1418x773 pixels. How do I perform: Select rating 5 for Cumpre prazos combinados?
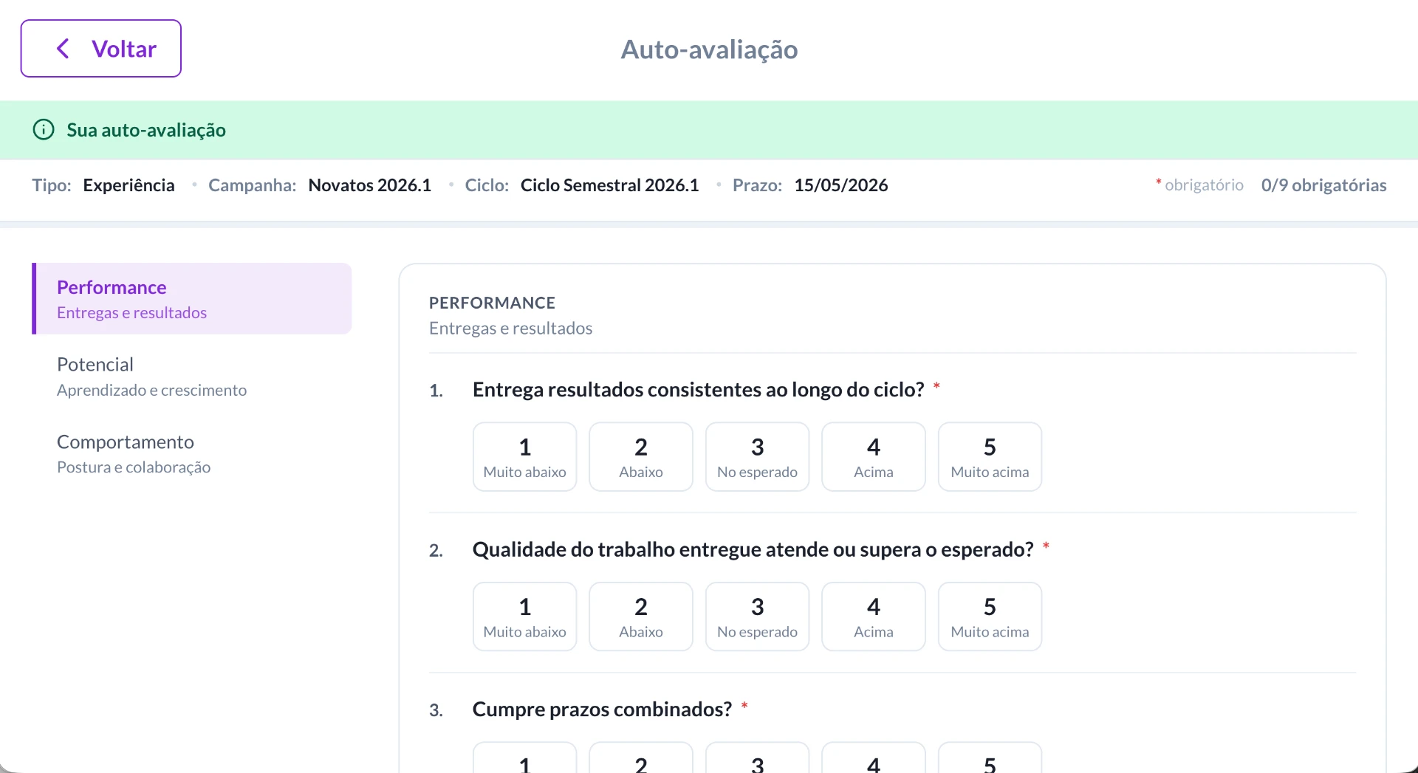pos(990,758)
